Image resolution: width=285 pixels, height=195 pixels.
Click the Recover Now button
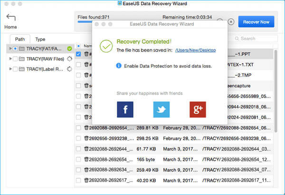click(256, 22)
